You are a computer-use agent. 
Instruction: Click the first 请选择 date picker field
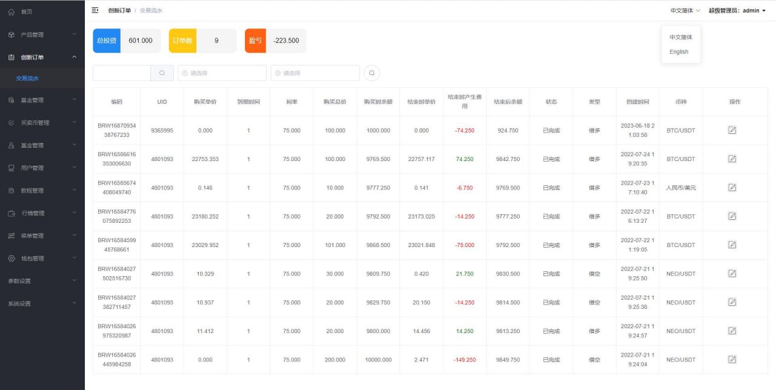222,73
